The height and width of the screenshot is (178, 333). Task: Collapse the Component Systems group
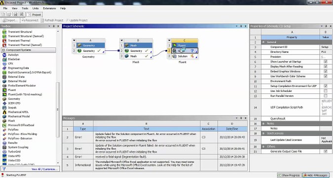(3, 50)
